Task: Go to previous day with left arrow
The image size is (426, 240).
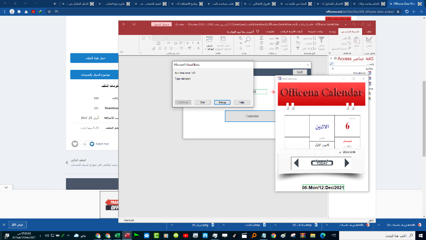Action: pyautogui.click(x=296, y=163)
